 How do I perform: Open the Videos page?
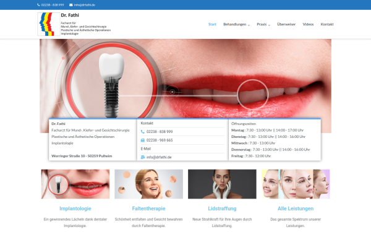308,24
